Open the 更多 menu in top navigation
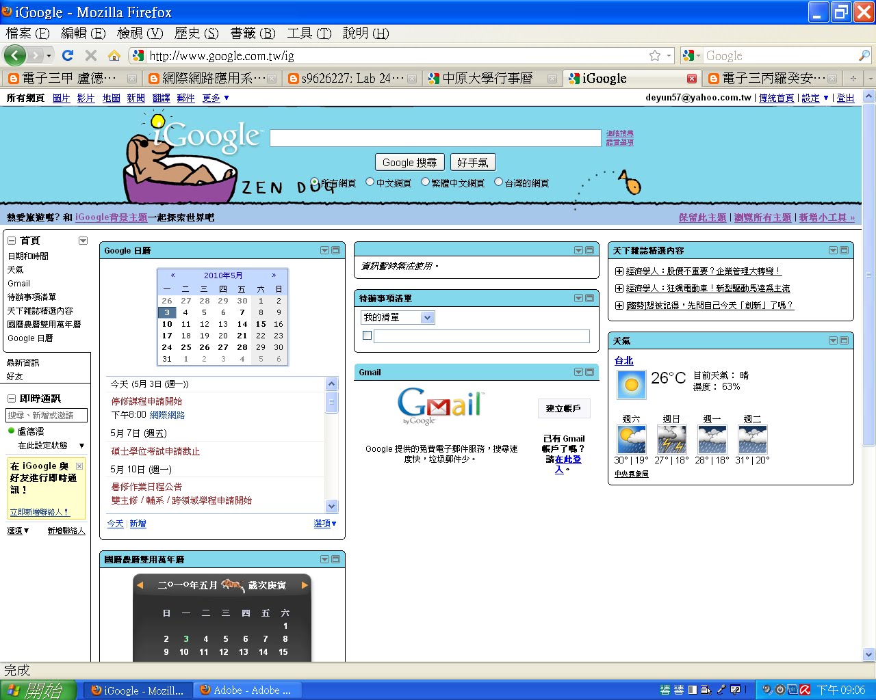This screenshot has height=700, width=876. point(216,98)
